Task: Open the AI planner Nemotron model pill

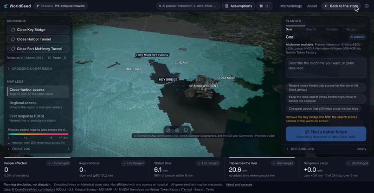Action: 188,6
